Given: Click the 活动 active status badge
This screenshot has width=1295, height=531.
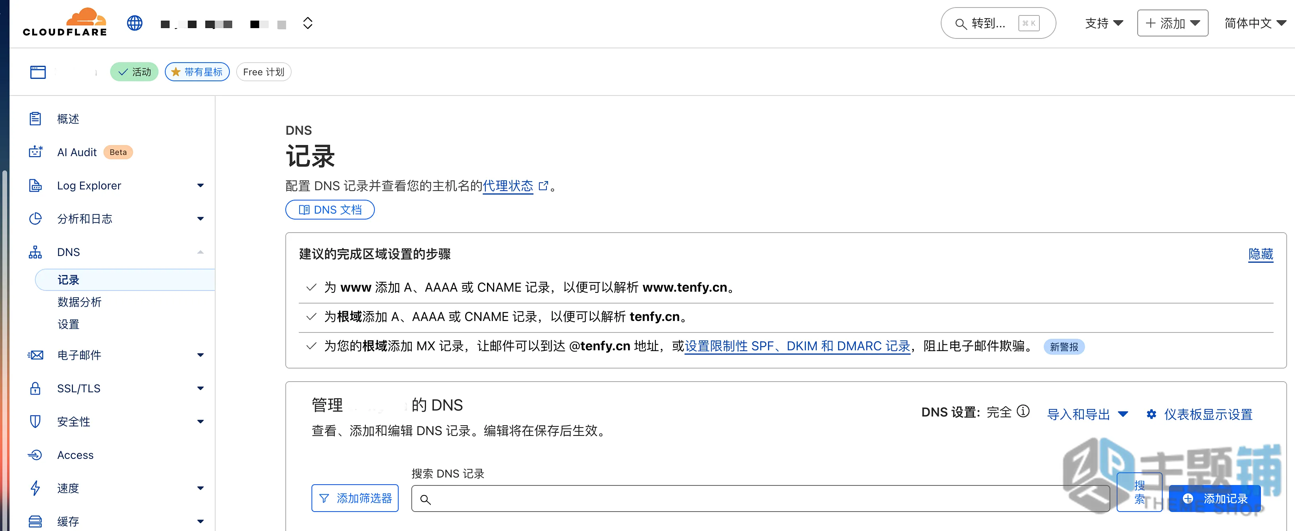Looking at the screenshot, I should coord(134,72).
